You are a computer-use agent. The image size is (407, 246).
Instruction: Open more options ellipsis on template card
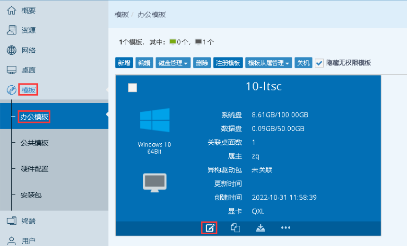(x=286, y=228)
